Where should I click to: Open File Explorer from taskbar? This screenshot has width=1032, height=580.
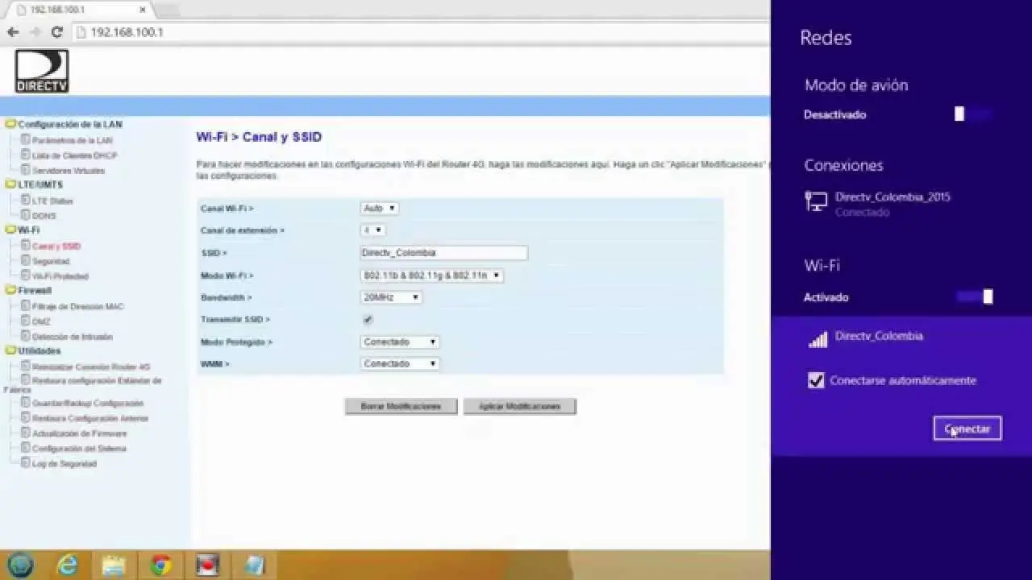pos(114,565)
